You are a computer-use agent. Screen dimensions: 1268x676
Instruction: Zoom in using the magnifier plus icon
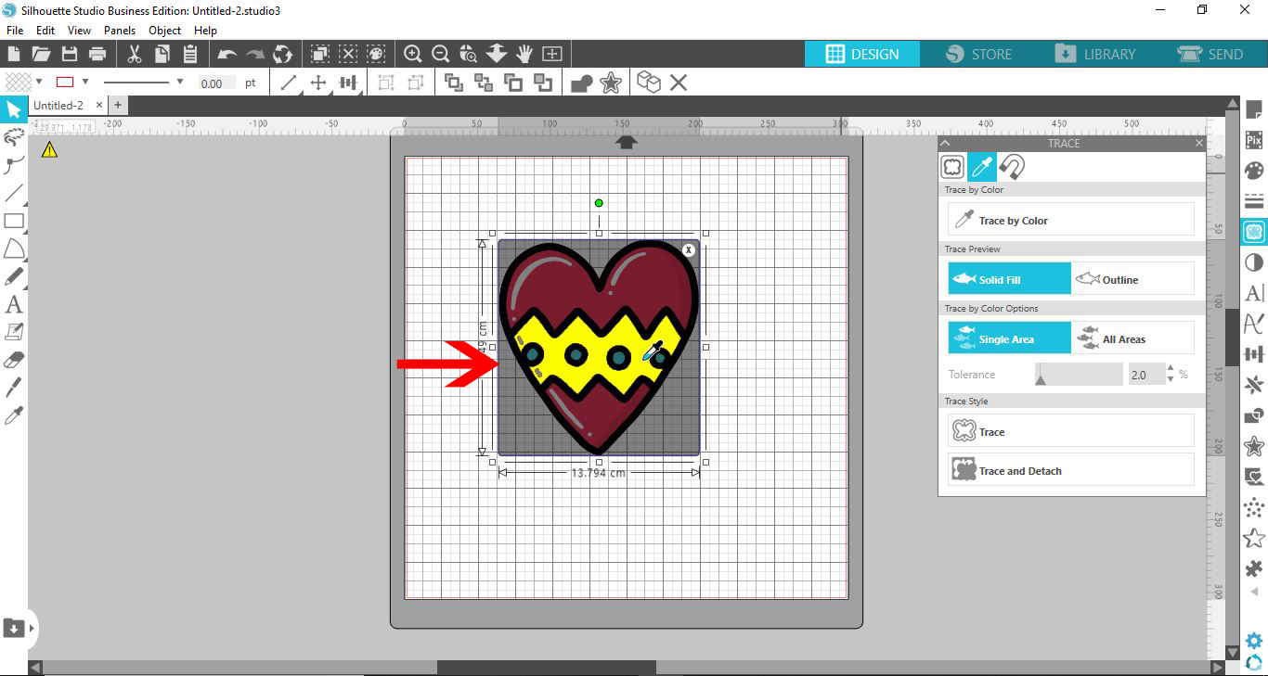413,54
